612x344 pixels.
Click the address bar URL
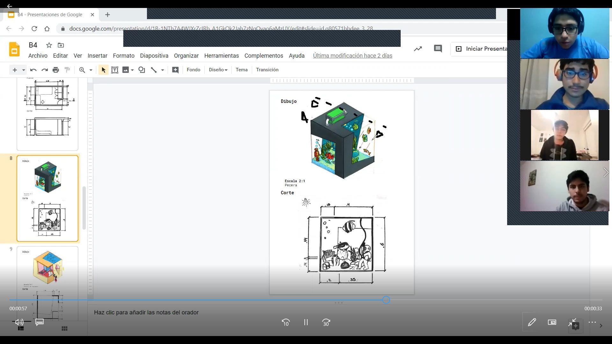pos(221,29)
